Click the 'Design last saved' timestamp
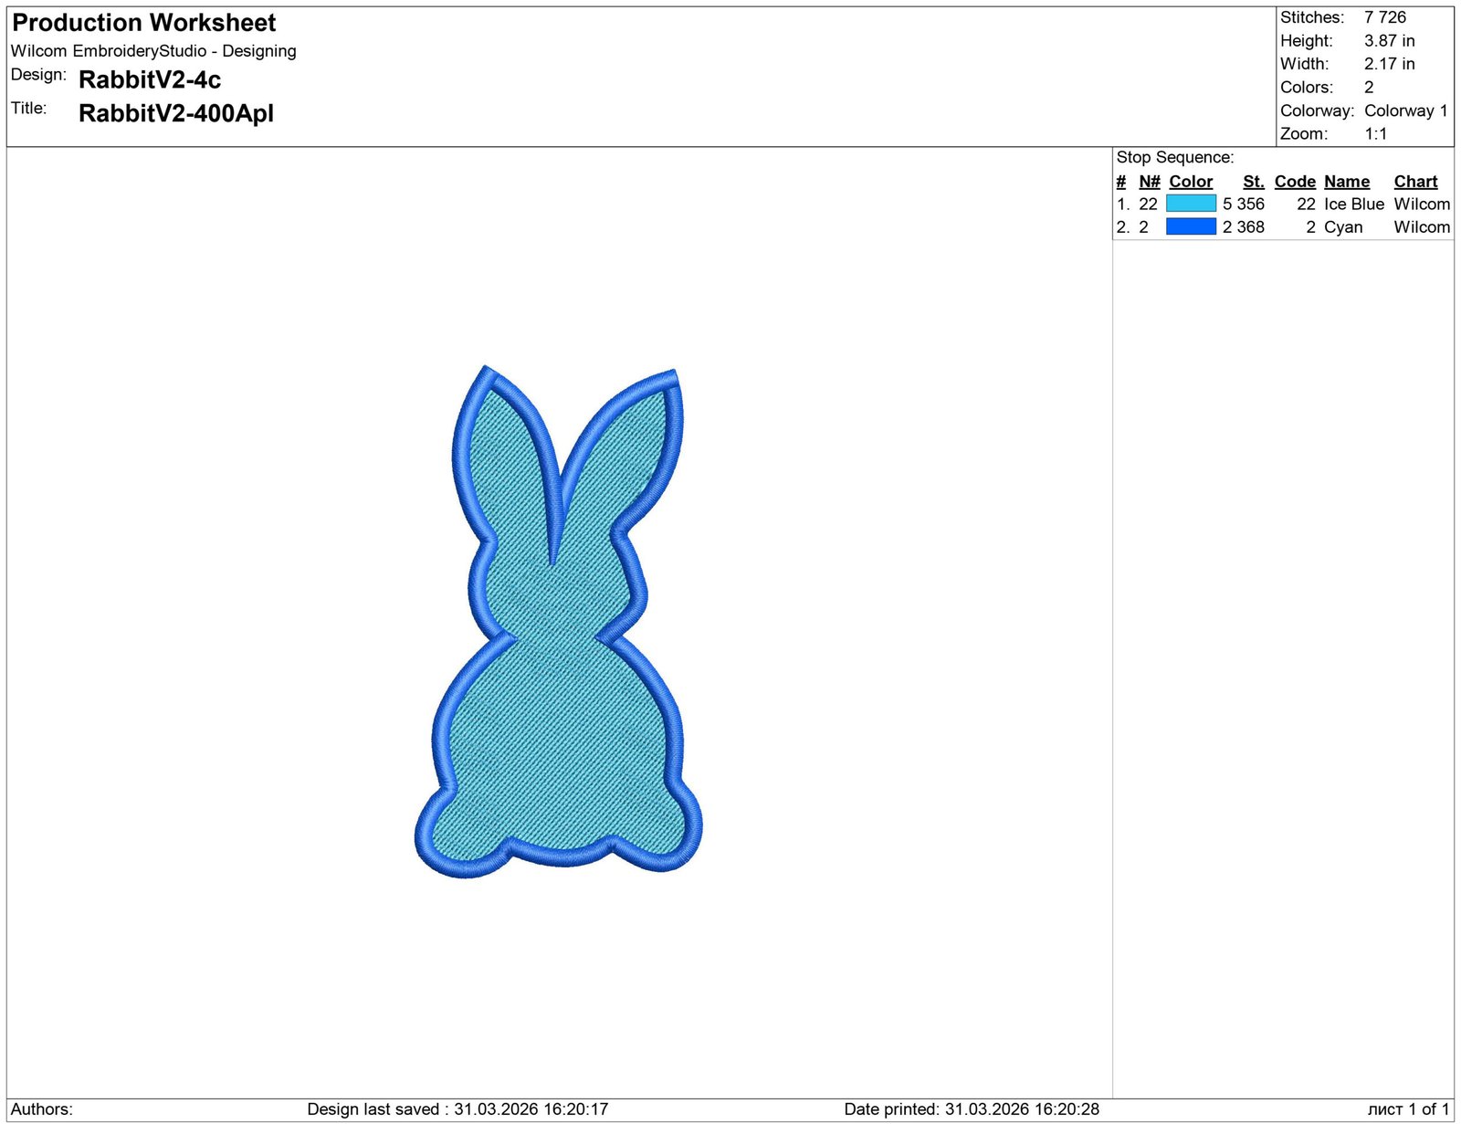The height and width of the screenshot is (1124, 1461). (457, 1109)
